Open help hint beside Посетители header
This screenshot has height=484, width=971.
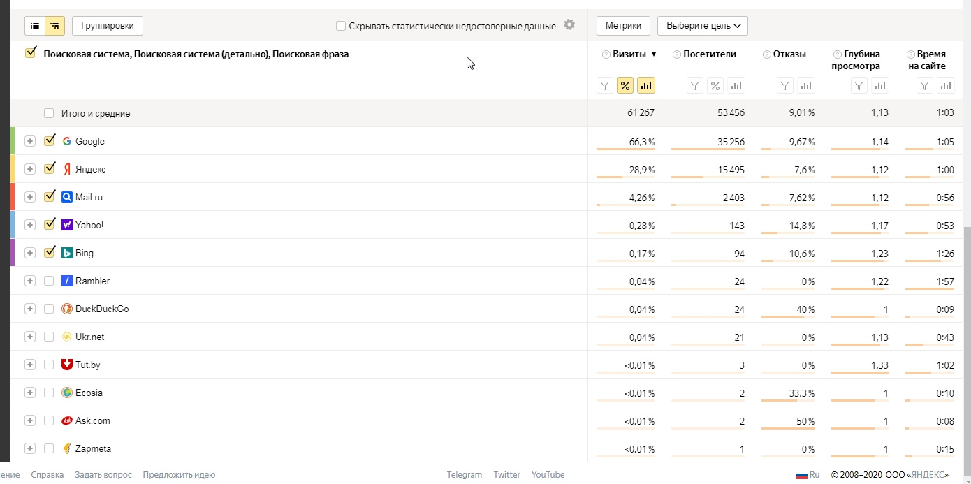[676, 54]
